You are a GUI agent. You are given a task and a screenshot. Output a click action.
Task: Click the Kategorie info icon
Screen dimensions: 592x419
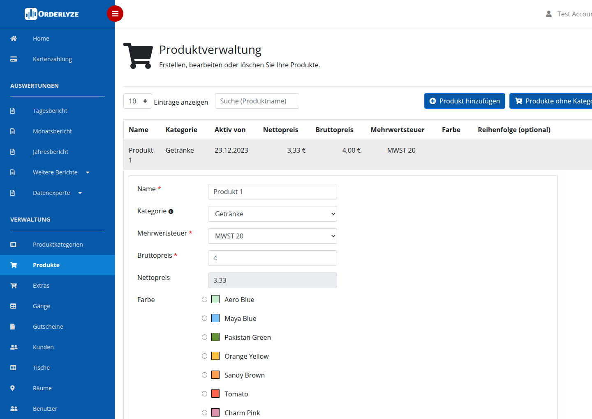tap(171, 211)
